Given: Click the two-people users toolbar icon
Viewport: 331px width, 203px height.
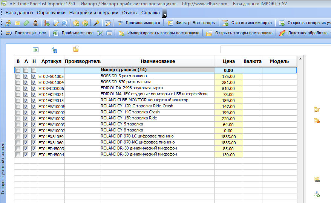Looking at the screenshot, I should click(x=8, y=23).
